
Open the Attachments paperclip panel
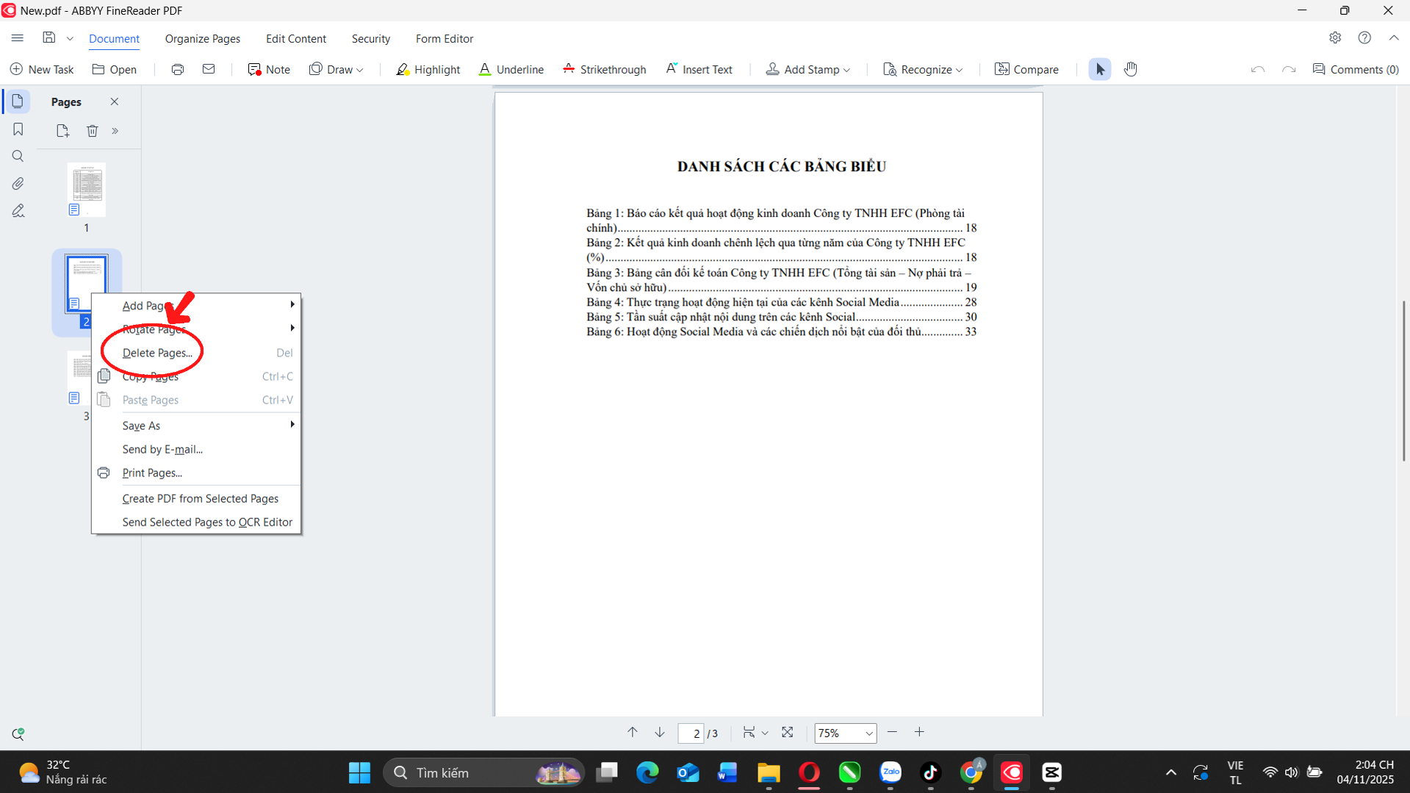(18, 184)
